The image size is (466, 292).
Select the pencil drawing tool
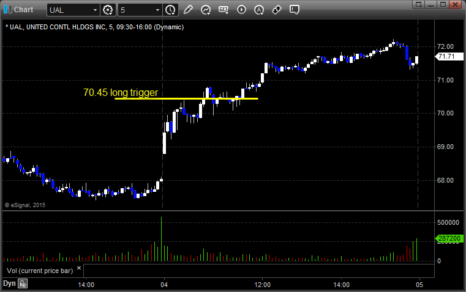click(188, 10)
